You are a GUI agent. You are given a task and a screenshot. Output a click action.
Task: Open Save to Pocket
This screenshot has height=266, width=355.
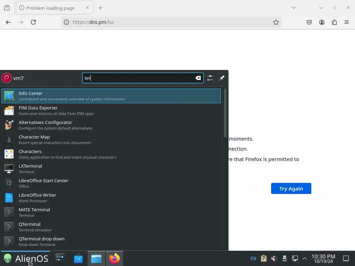tap(309, 22)
